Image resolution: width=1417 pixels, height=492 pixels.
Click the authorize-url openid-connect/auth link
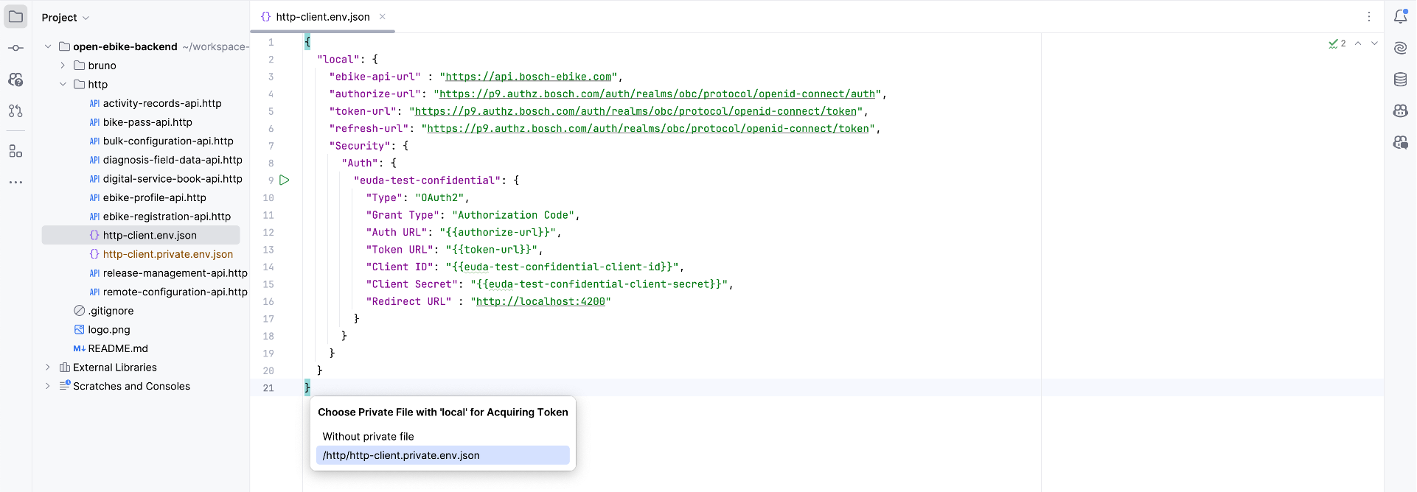coord(657,94)
